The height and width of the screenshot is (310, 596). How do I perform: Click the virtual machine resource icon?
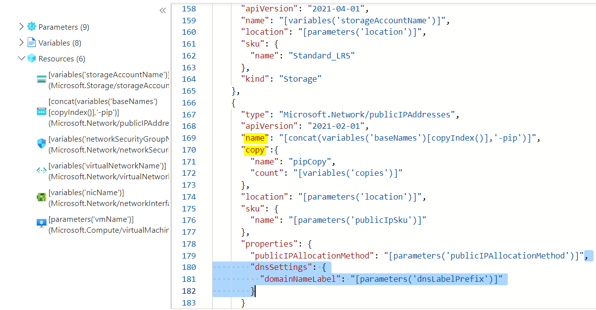pyautogui.click(x=41, y=224)
